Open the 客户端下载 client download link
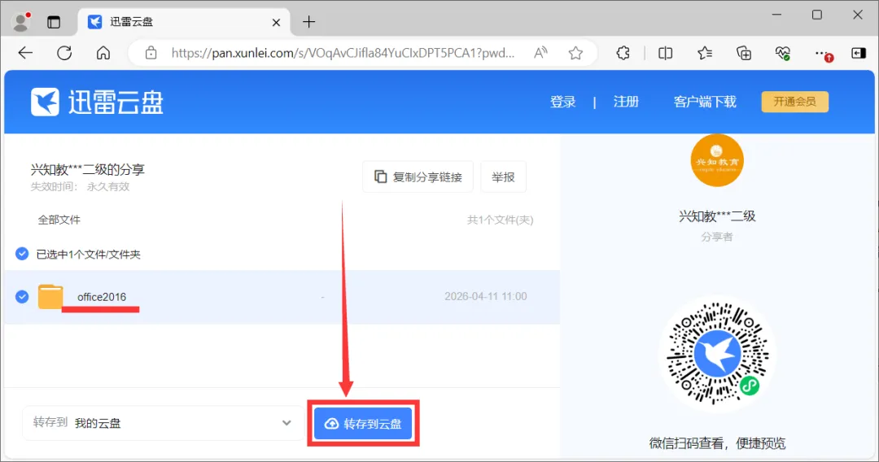 pyautogui.click(x=705, y=102)
